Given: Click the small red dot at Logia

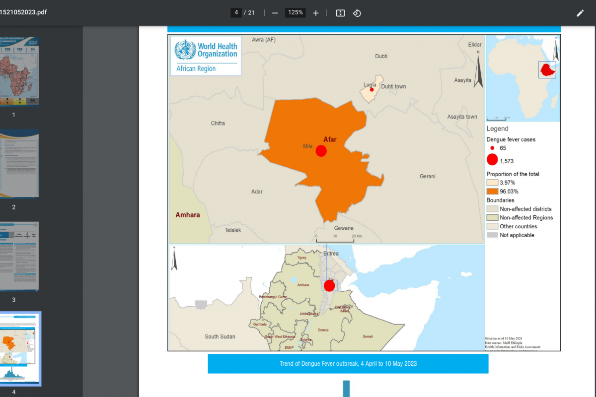Looking at the screenshot, I should 372,90.
